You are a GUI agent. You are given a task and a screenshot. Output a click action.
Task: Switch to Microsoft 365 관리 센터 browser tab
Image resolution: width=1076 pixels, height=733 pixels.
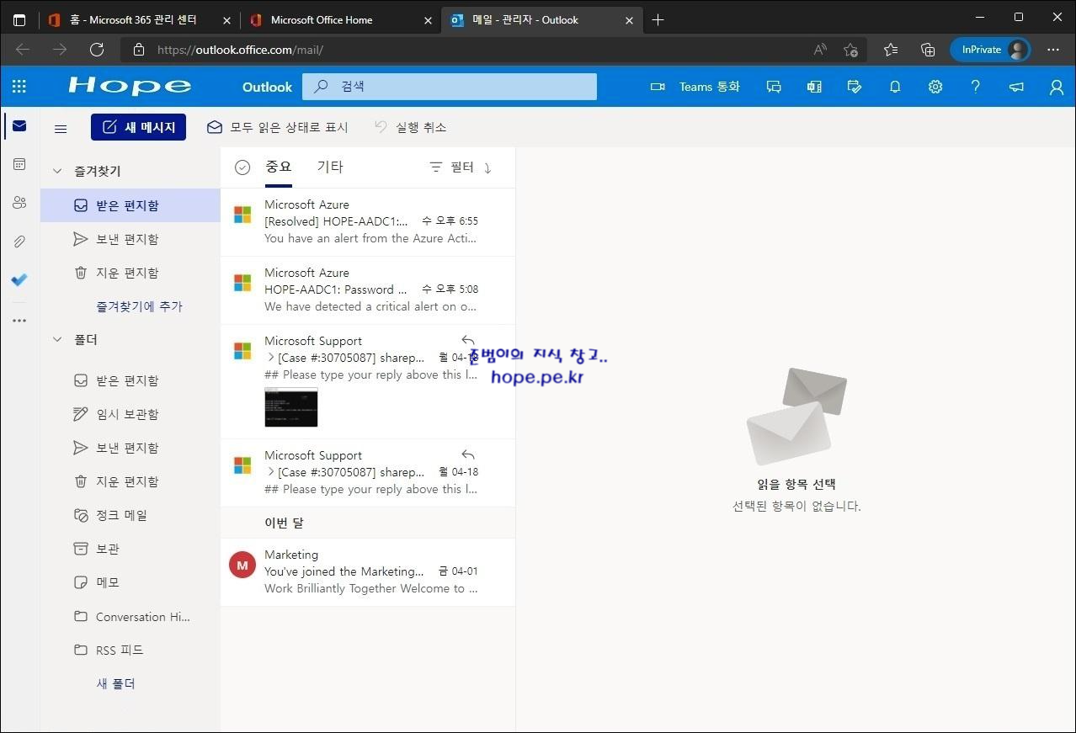click(140, 19)
